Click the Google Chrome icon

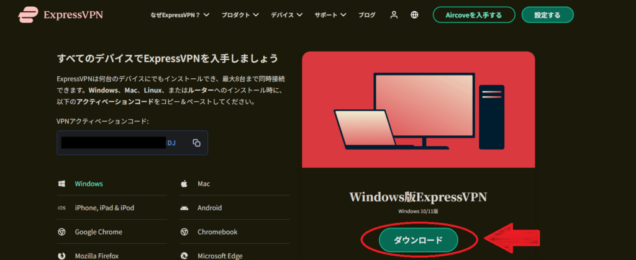pyautogui.click(x=61, y=232)
